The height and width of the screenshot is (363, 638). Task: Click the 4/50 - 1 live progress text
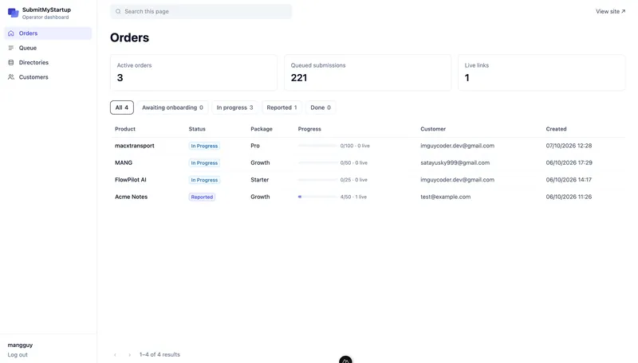(353, 197)
